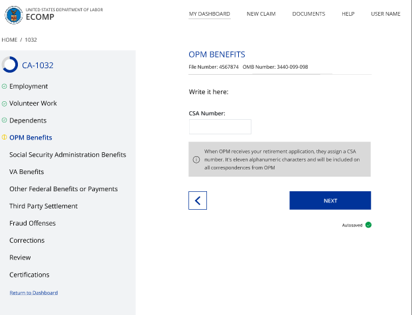412x315 pixels.
Task: Follow the Return to Dashboard link
Action: point(33,292)
